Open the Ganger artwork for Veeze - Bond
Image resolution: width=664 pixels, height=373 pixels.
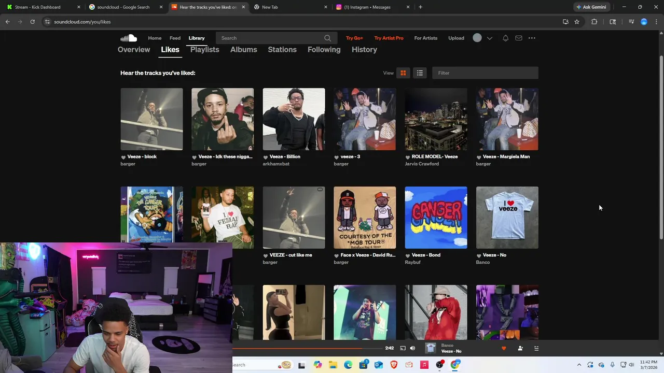point(436,218)
